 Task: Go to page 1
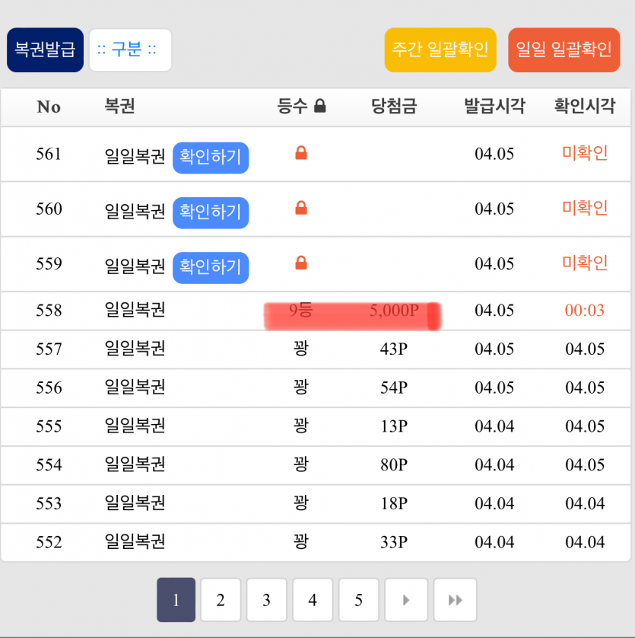click(176, 600)
